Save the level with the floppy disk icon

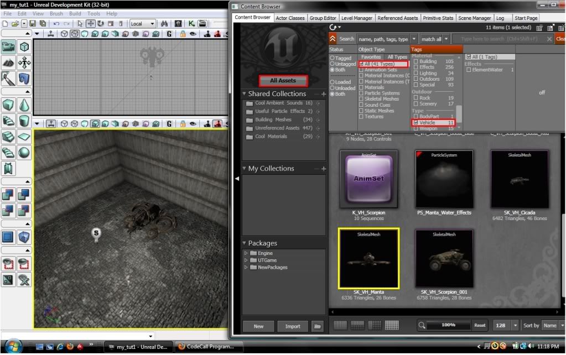33,24
